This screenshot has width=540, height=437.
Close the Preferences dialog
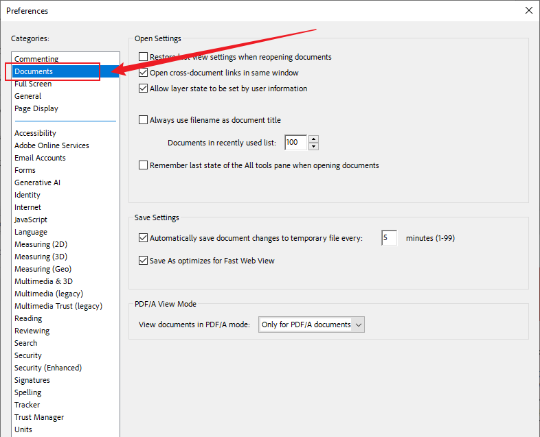click(529, 11)
